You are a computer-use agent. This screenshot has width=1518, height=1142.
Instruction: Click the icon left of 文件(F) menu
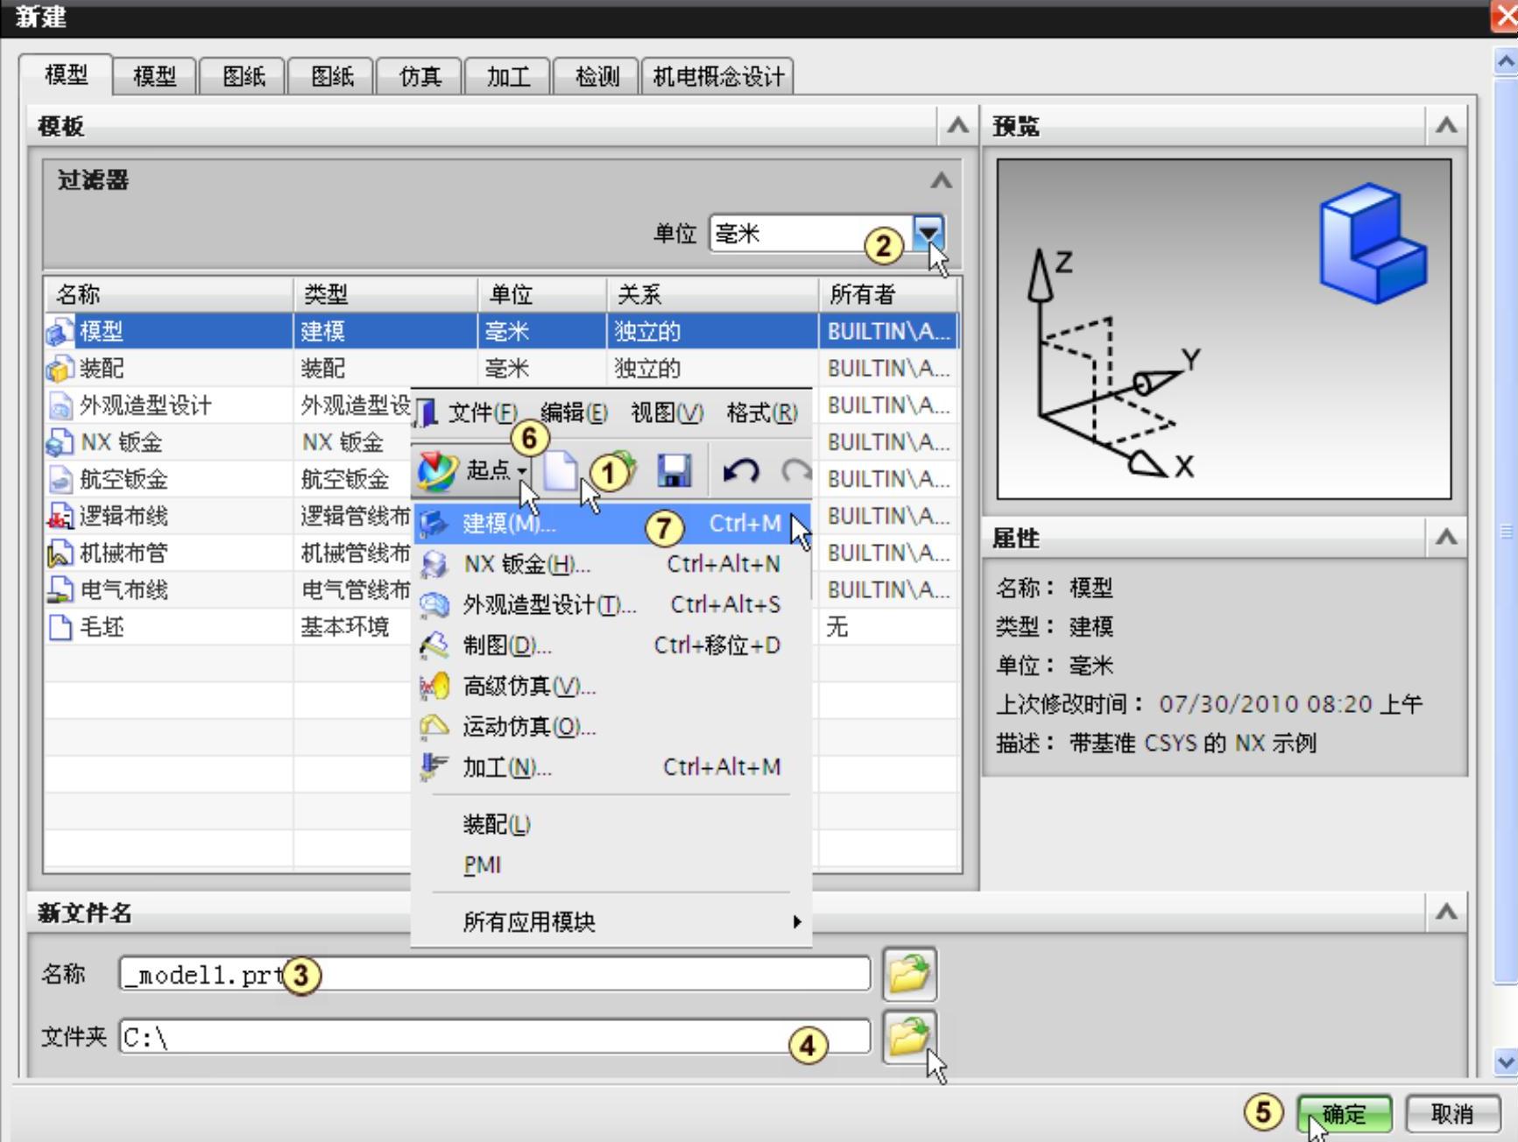pyautogui.click(x=427, y=412)
